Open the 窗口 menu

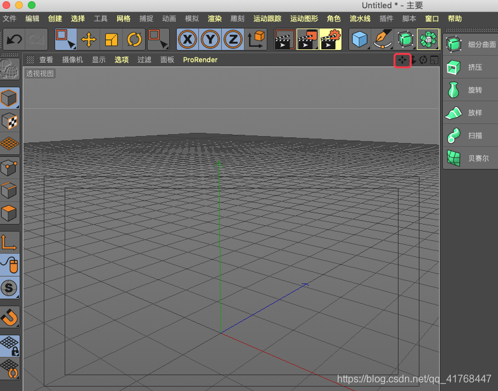coord(432,19)
